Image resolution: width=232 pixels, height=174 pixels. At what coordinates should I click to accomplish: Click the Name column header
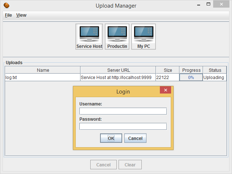coord(43,70)
